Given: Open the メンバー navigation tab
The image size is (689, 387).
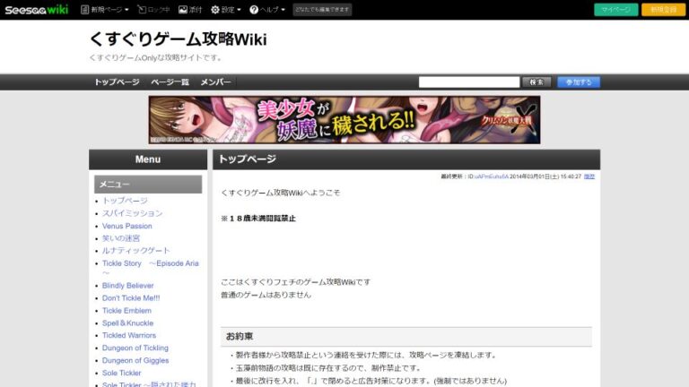Looking at the screenshot, I should [x=215, y=82].
